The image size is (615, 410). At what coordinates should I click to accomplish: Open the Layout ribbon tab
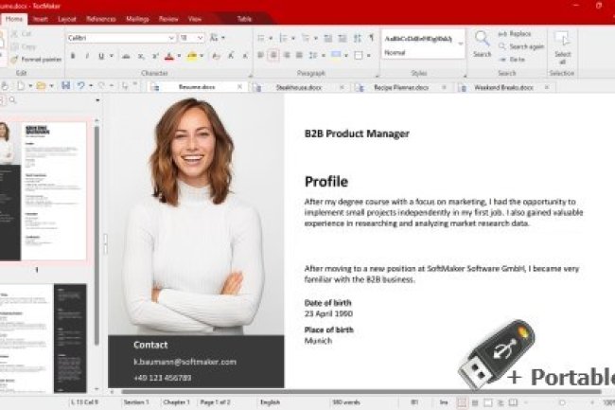[66, 19]
